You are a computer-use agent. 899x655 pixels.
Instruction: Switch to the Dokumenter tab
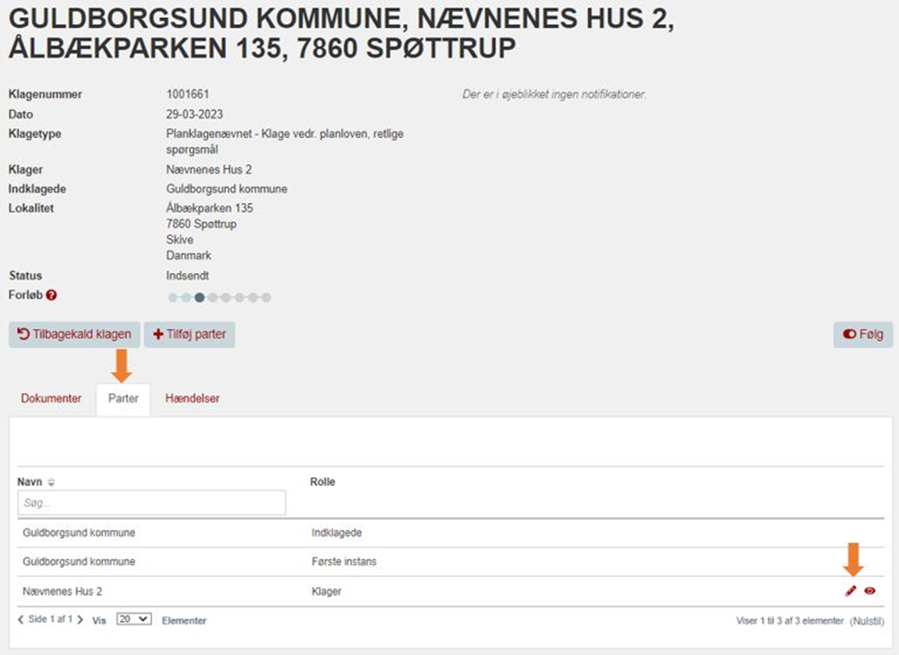[51, 398]
